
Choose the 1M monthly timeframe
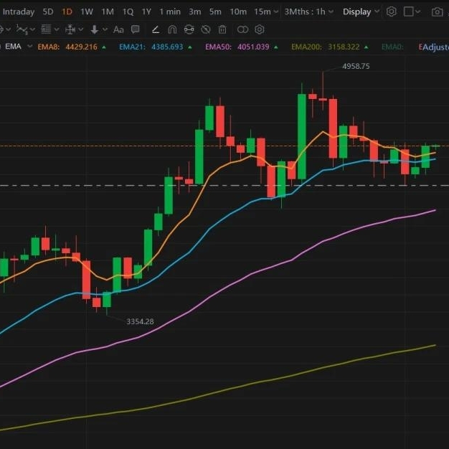coord(108,11)
